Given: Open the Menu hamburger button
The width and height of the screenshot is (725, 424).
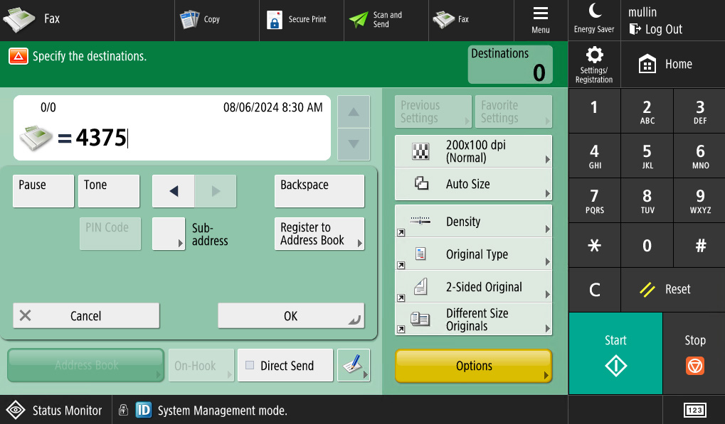Looking at the screenshot, I should tap(541, 20).
